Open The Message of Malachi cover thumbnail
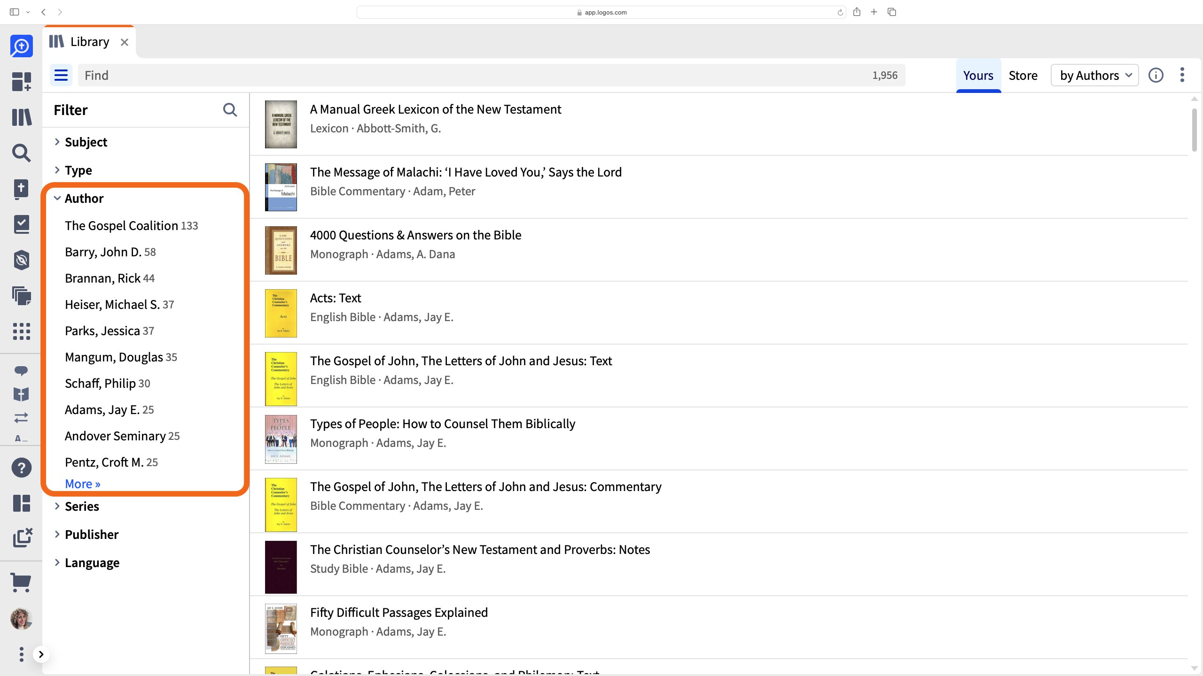Image resolution: width=1203 pixels, height=676 pixels. pyautogui.click(x=281, y=187)
